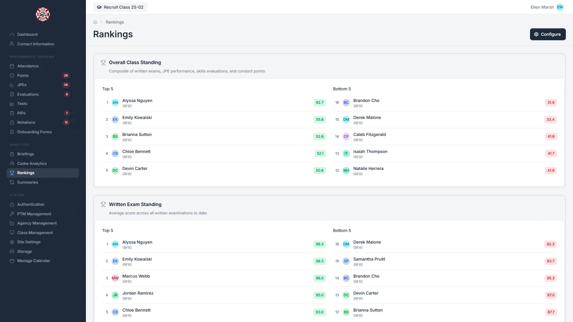This screenshot has width=573, height=322.
Task: Click the Agency Management folder icon
Action: coord(12,223)
